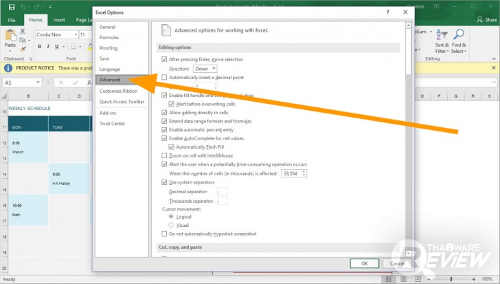This screenshot has width=500, height=284.
Task: Click the OK button
Action: 365,263
